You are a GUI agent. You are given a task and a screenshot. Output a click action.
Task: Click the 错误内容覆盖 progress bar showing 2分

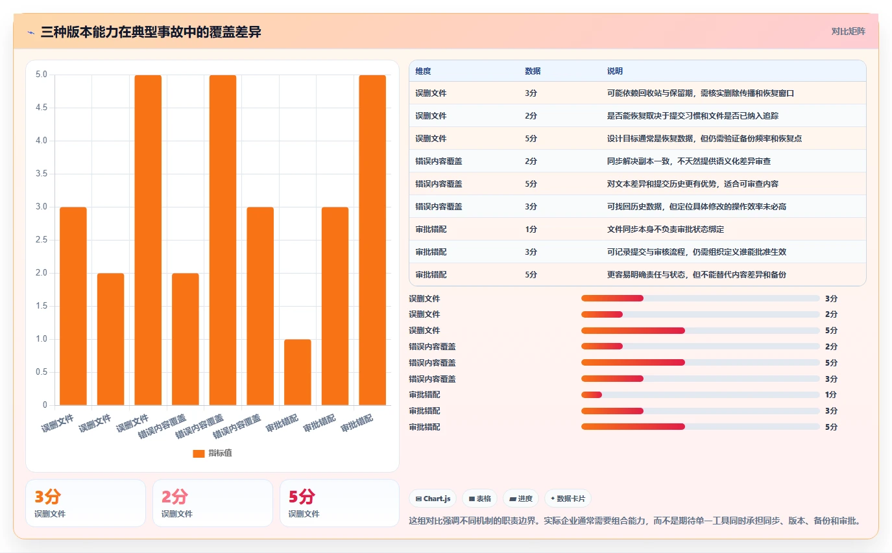(x=701, y=347)
